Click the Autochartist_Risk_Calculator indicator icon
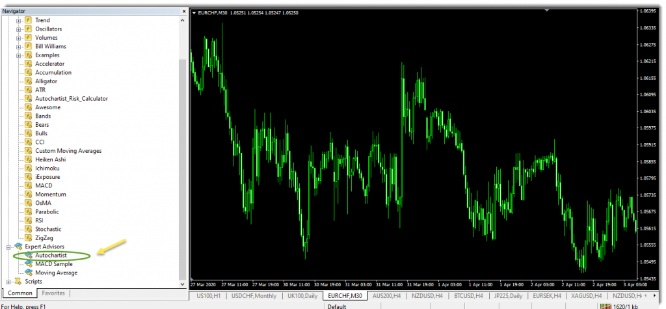This screenshot has width=666, height=309. (28, 98)
